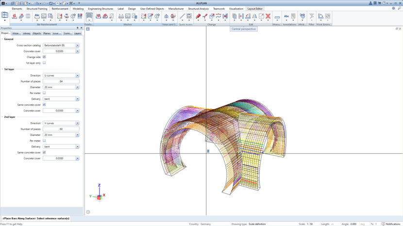Click the Filter funnel icon
This screenshot has height=226, width=403.
pos(312,16)
